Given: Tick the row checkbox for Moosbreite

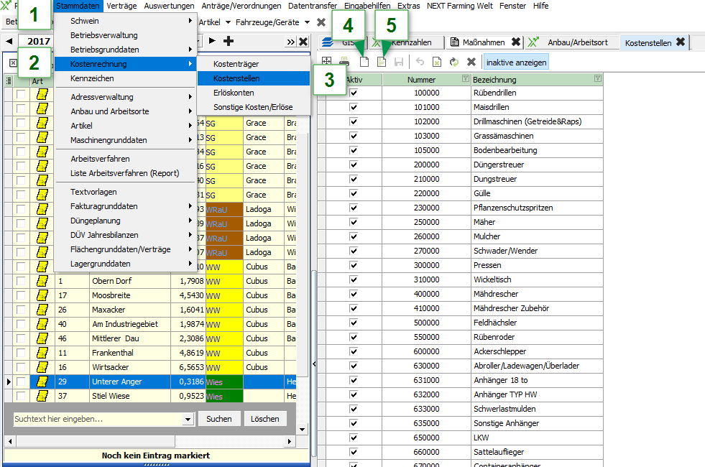Looking at the screenshot, I should coord(21,295).
